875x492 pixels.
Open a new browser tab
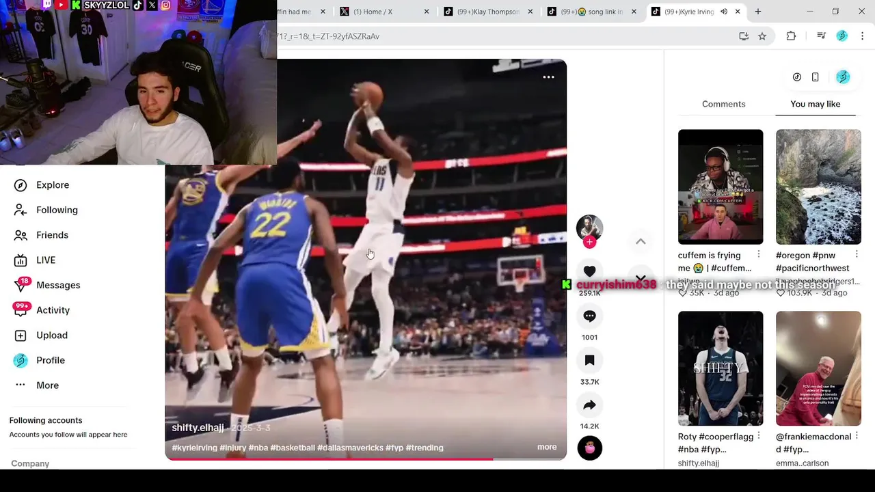point(758,12)
